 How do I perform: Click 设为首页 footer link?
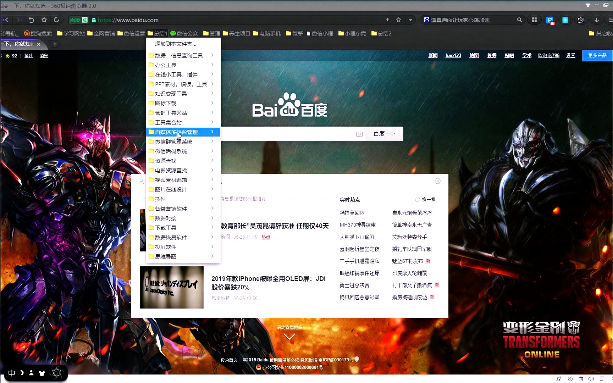[x=229, y=360]
